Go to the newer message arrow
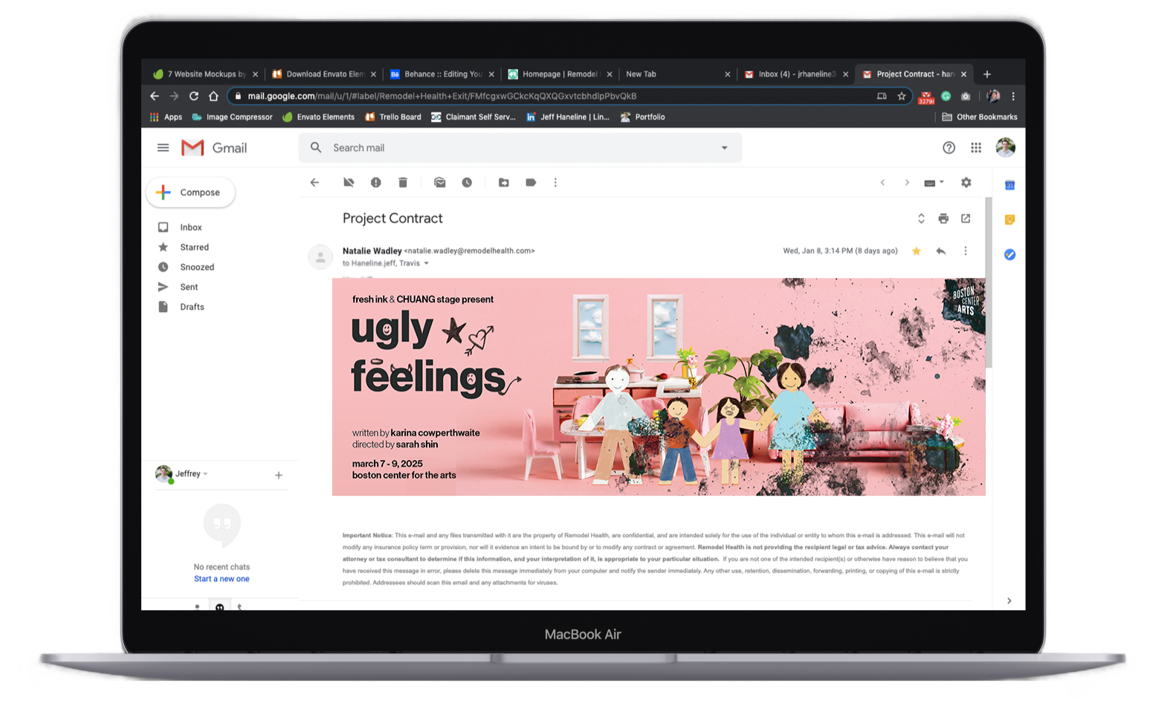This screenshot has height=703, width=1164. pos(882,182)
